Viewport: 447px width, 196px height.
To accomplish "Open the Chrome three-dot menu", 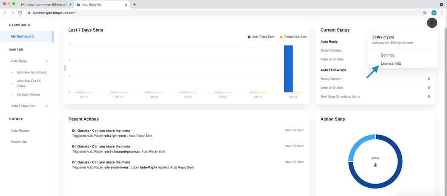I will [x=441, y=13].
